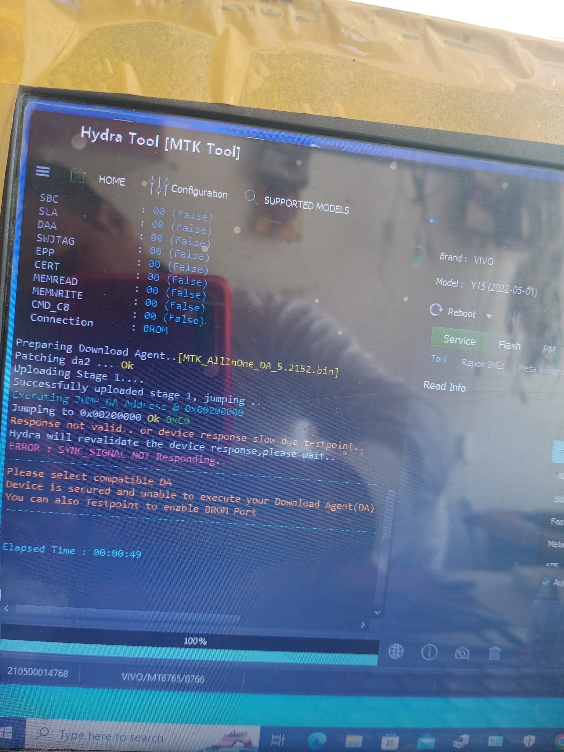564x752 pixels.
Task: Toggle the checked Auto checkbox
Action: [546, 582]
